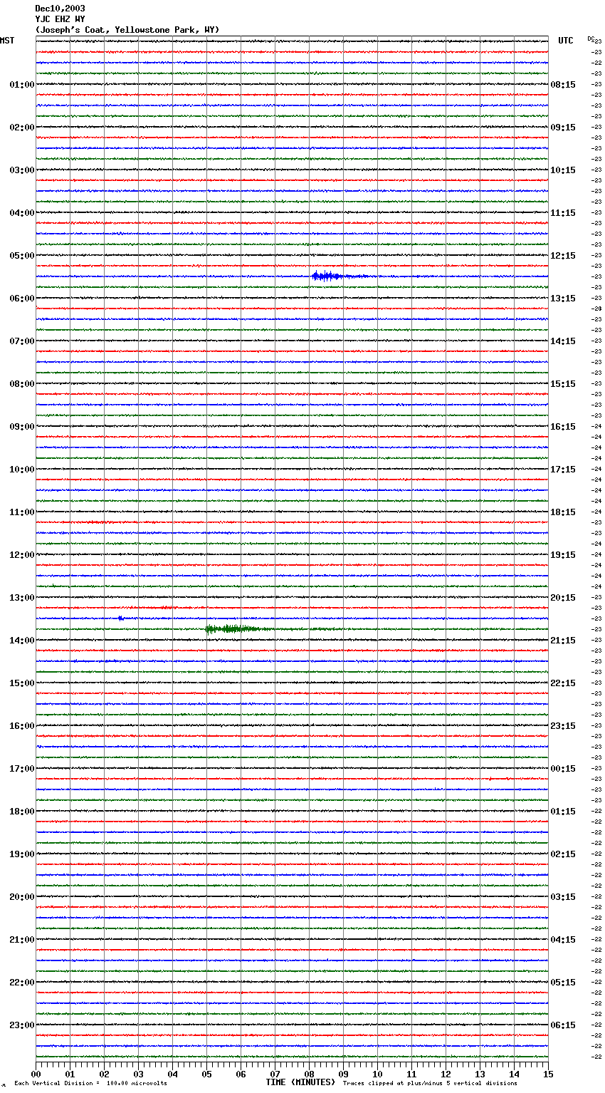Click the 07:00 MST time label

tap(22, 341)
